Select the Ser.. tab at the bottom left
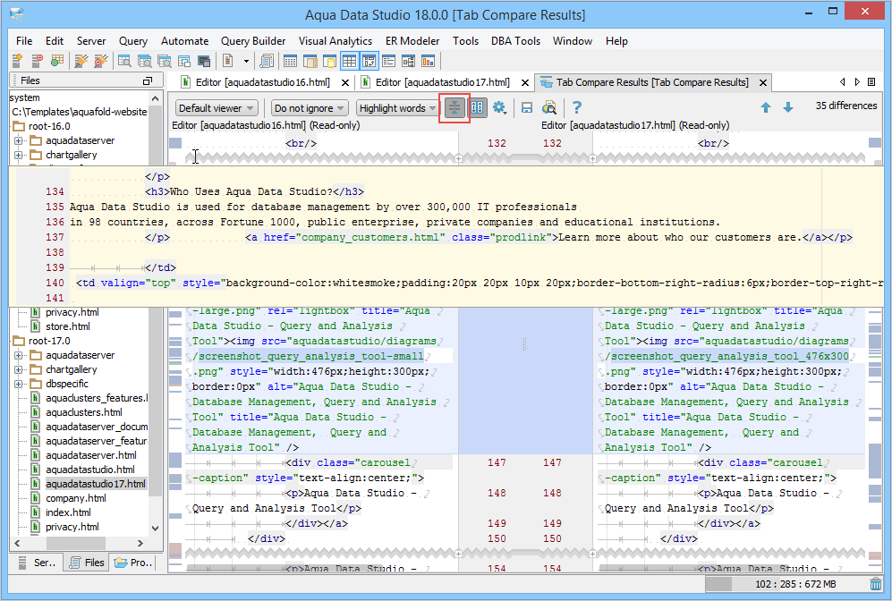The image size is (892, 601). pos(38,563)
